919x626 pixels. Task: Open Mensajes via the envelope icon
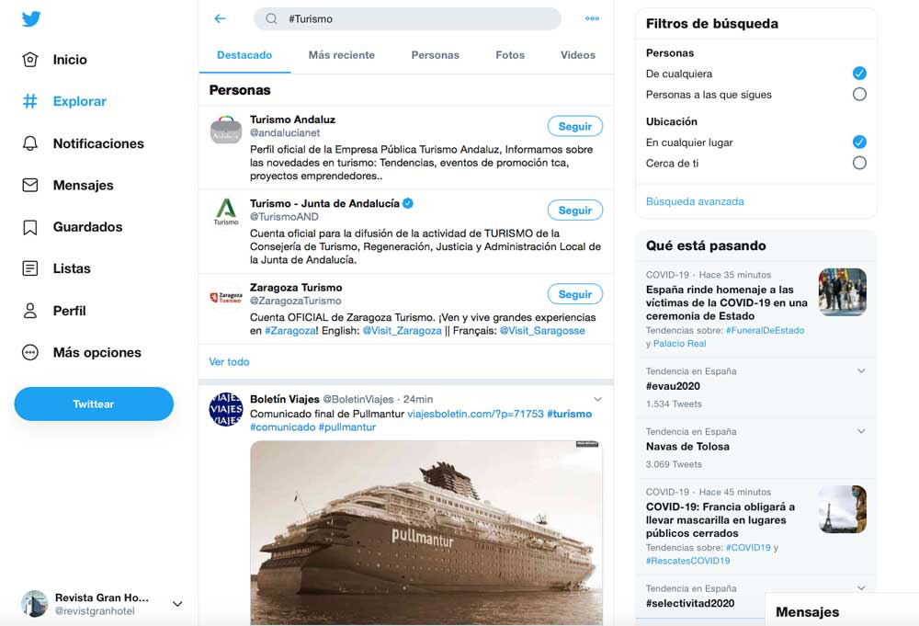tap(30, 185)
